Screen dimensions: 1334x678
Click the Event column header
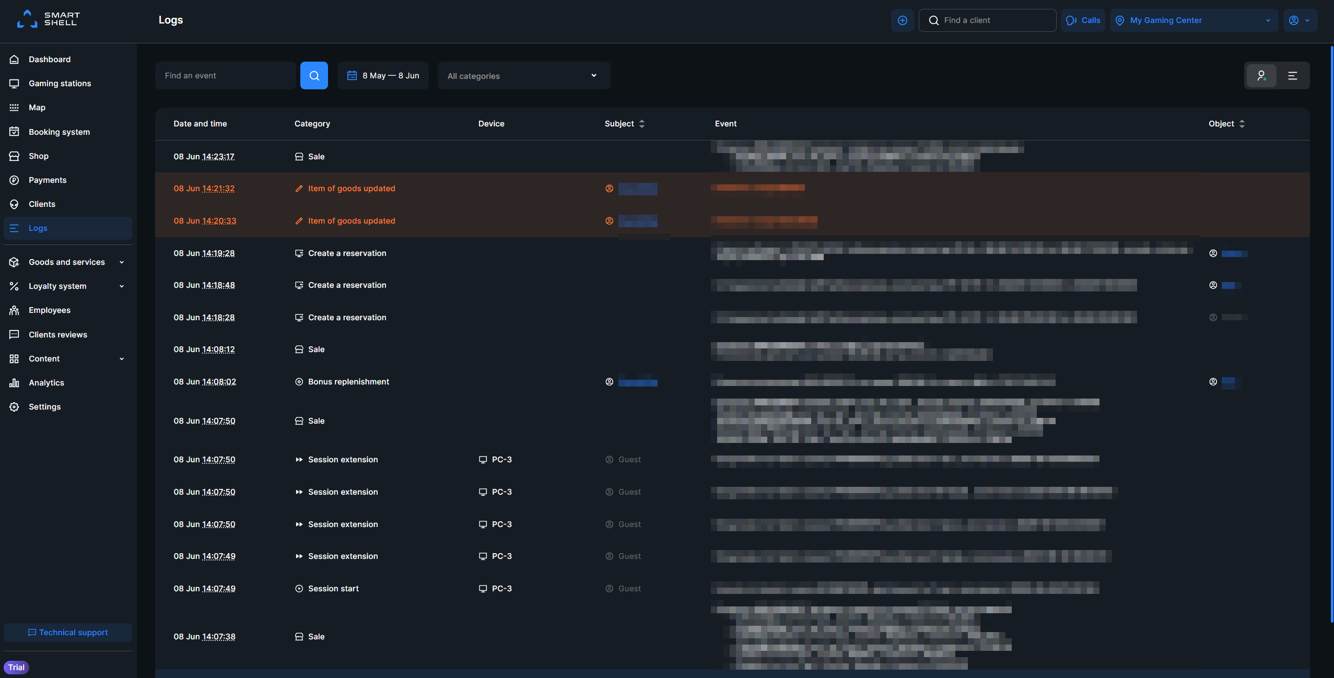point(725,124)
